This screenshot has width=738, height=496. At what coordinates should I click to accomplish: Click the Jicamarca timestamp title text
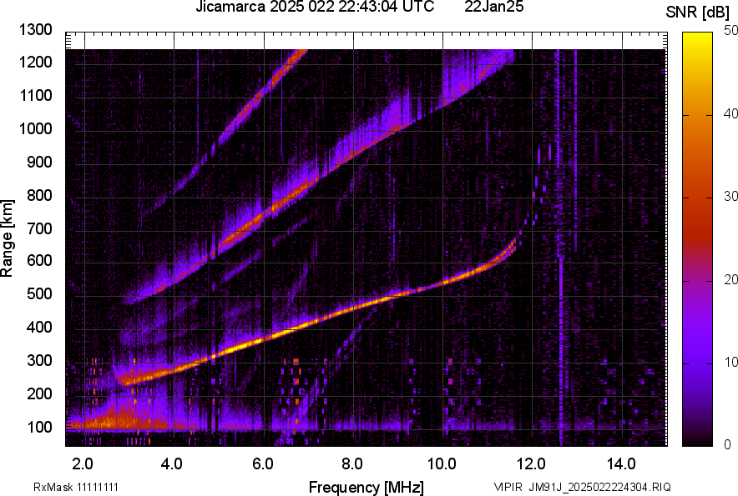click(x=314, y=8)
